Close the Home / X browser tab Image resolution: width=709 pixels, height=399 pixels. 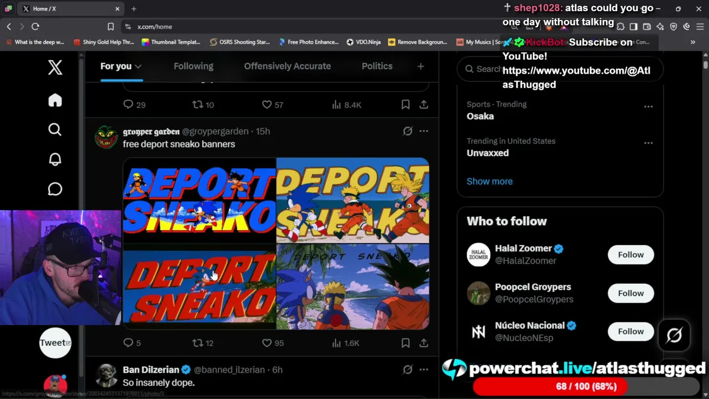117,9
